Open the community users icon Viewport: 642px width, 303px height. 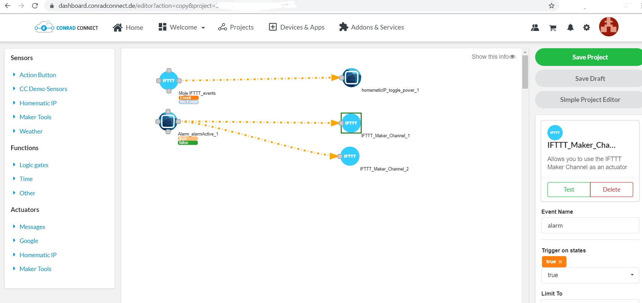[x=535, y=28]
